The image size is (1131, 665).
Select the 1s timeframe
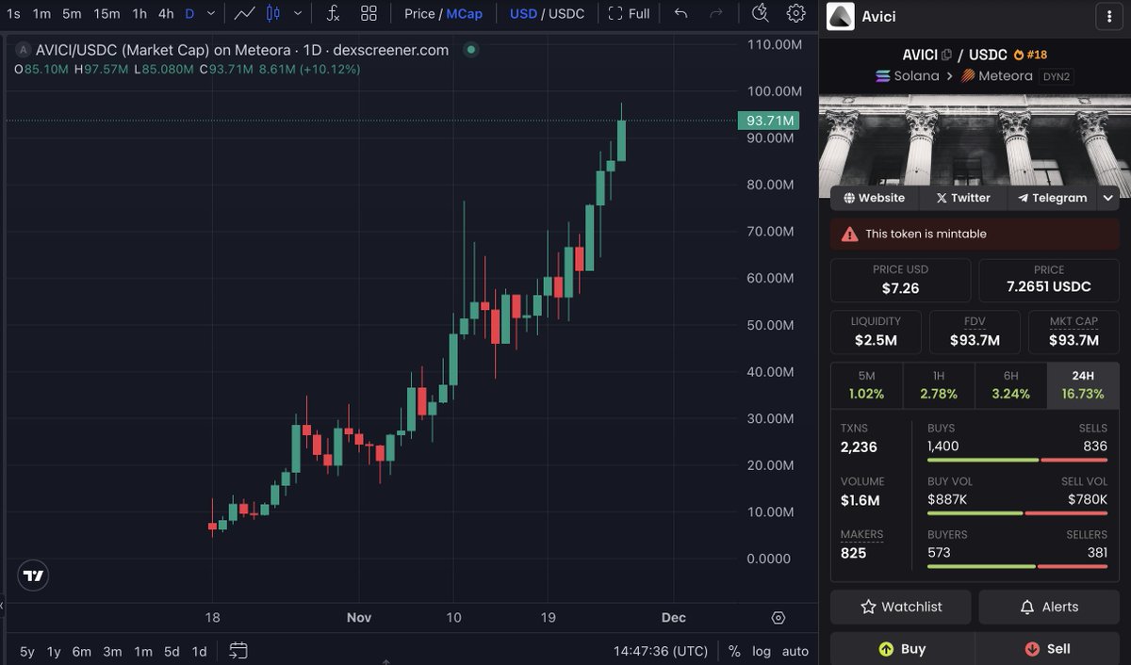(x=13, y=14)
